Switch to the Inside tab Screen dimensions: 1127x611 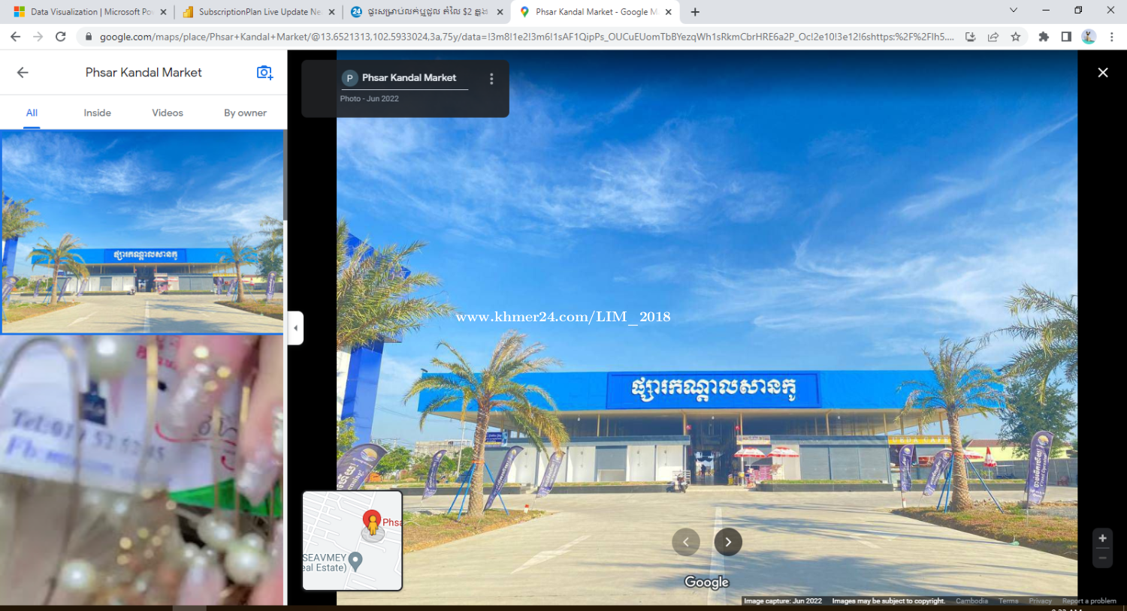(x=97, y=113)
